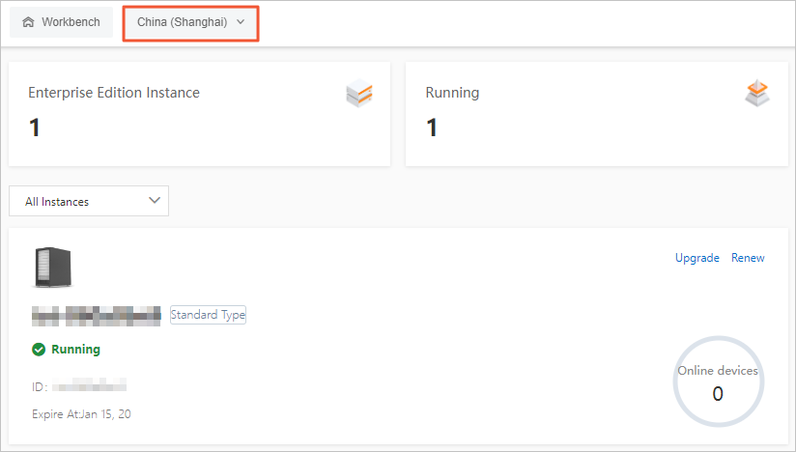Click the server tower instance icon
This screenshot has width=796, height=452.
[52, 268]
